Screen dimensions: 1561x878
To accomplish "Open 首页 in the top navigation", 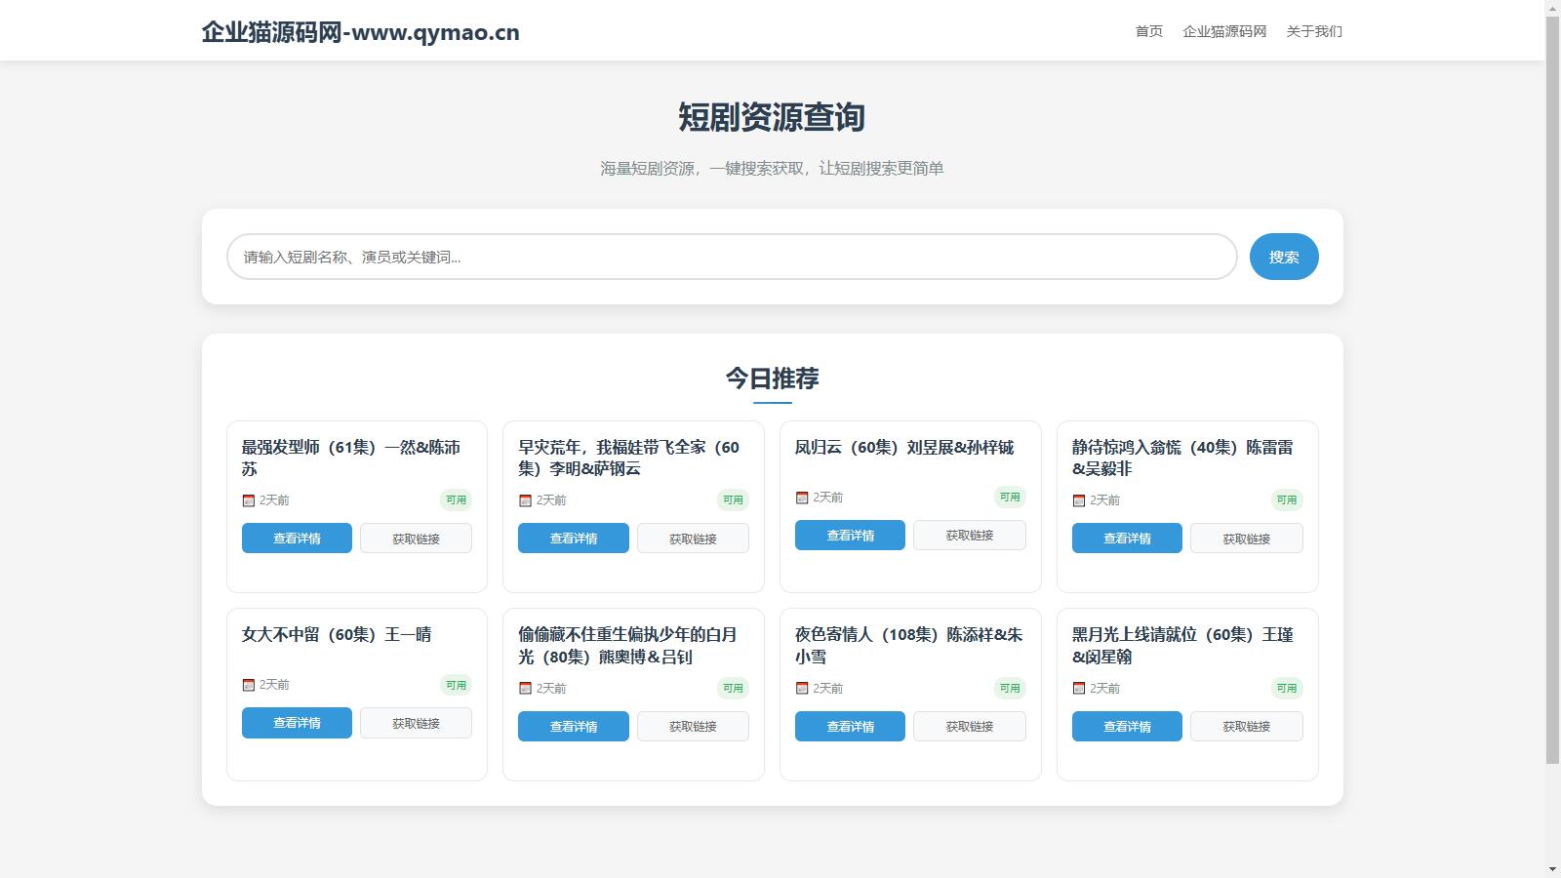I will click(x=1148, y=31).
